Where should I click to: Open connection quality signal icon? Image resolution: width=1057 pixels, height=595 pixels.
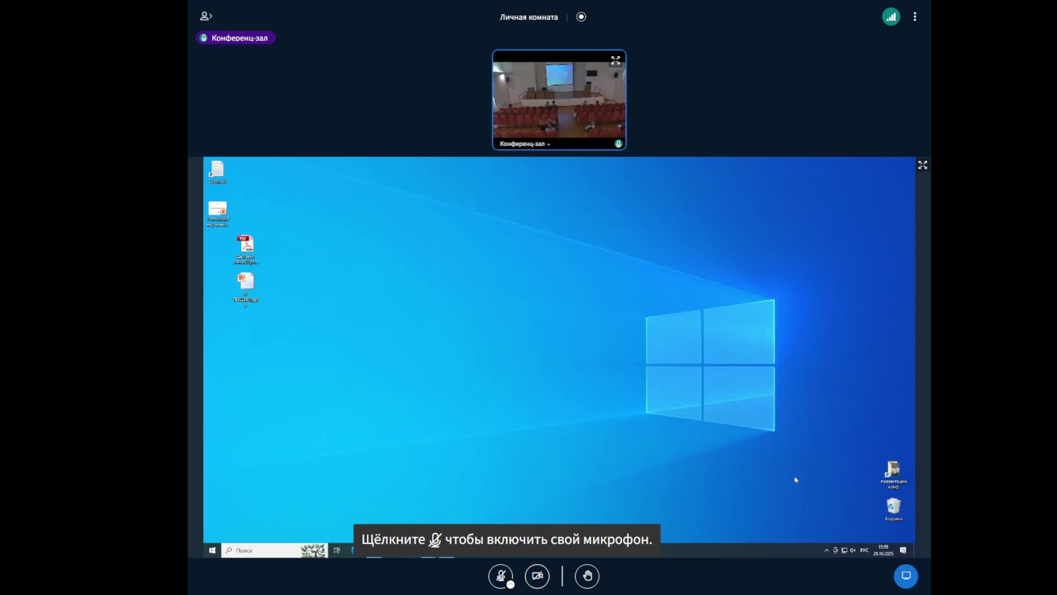point(891,17)
